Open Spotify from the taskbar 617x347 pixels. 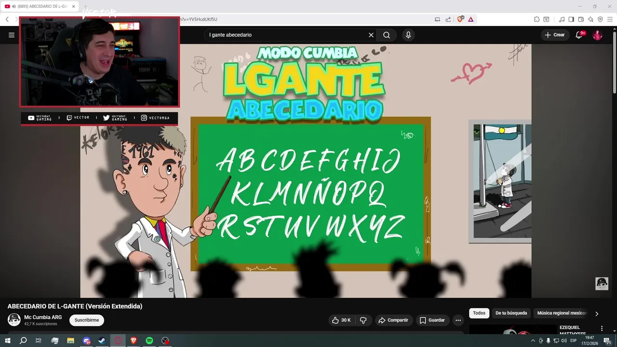click(x=149, y=341)
